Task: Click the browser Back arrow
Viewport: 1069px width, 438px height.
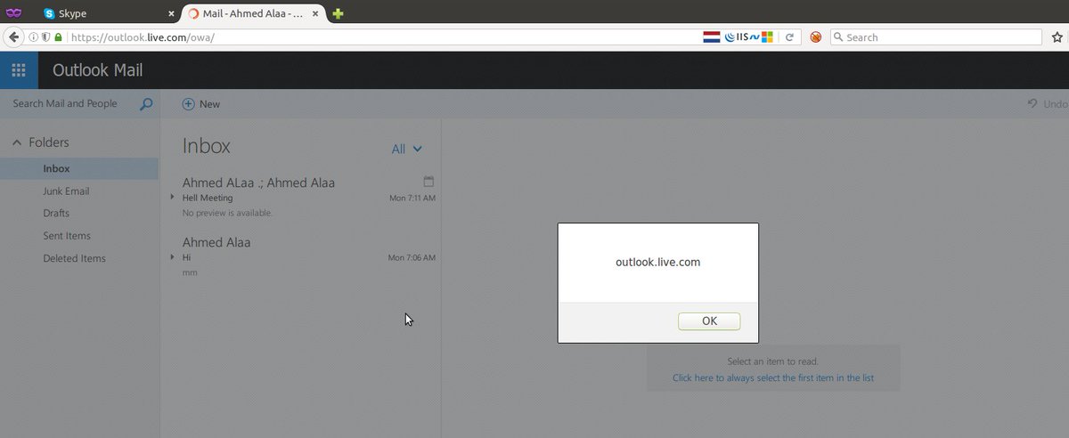Action: coord(14,37)
